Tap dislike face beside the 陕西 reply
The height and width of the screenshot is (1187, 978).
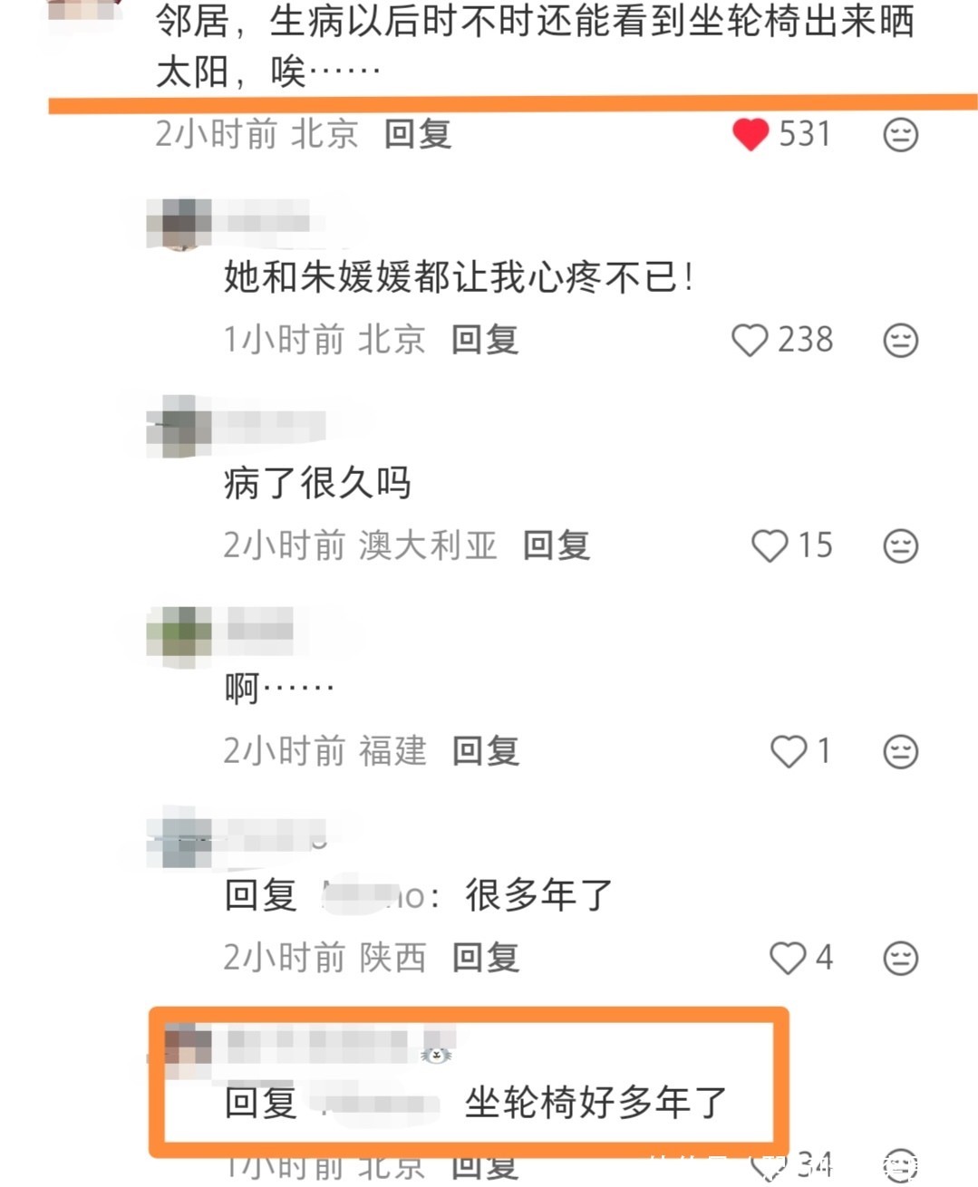pyautogui.click(x=900, y=959)
